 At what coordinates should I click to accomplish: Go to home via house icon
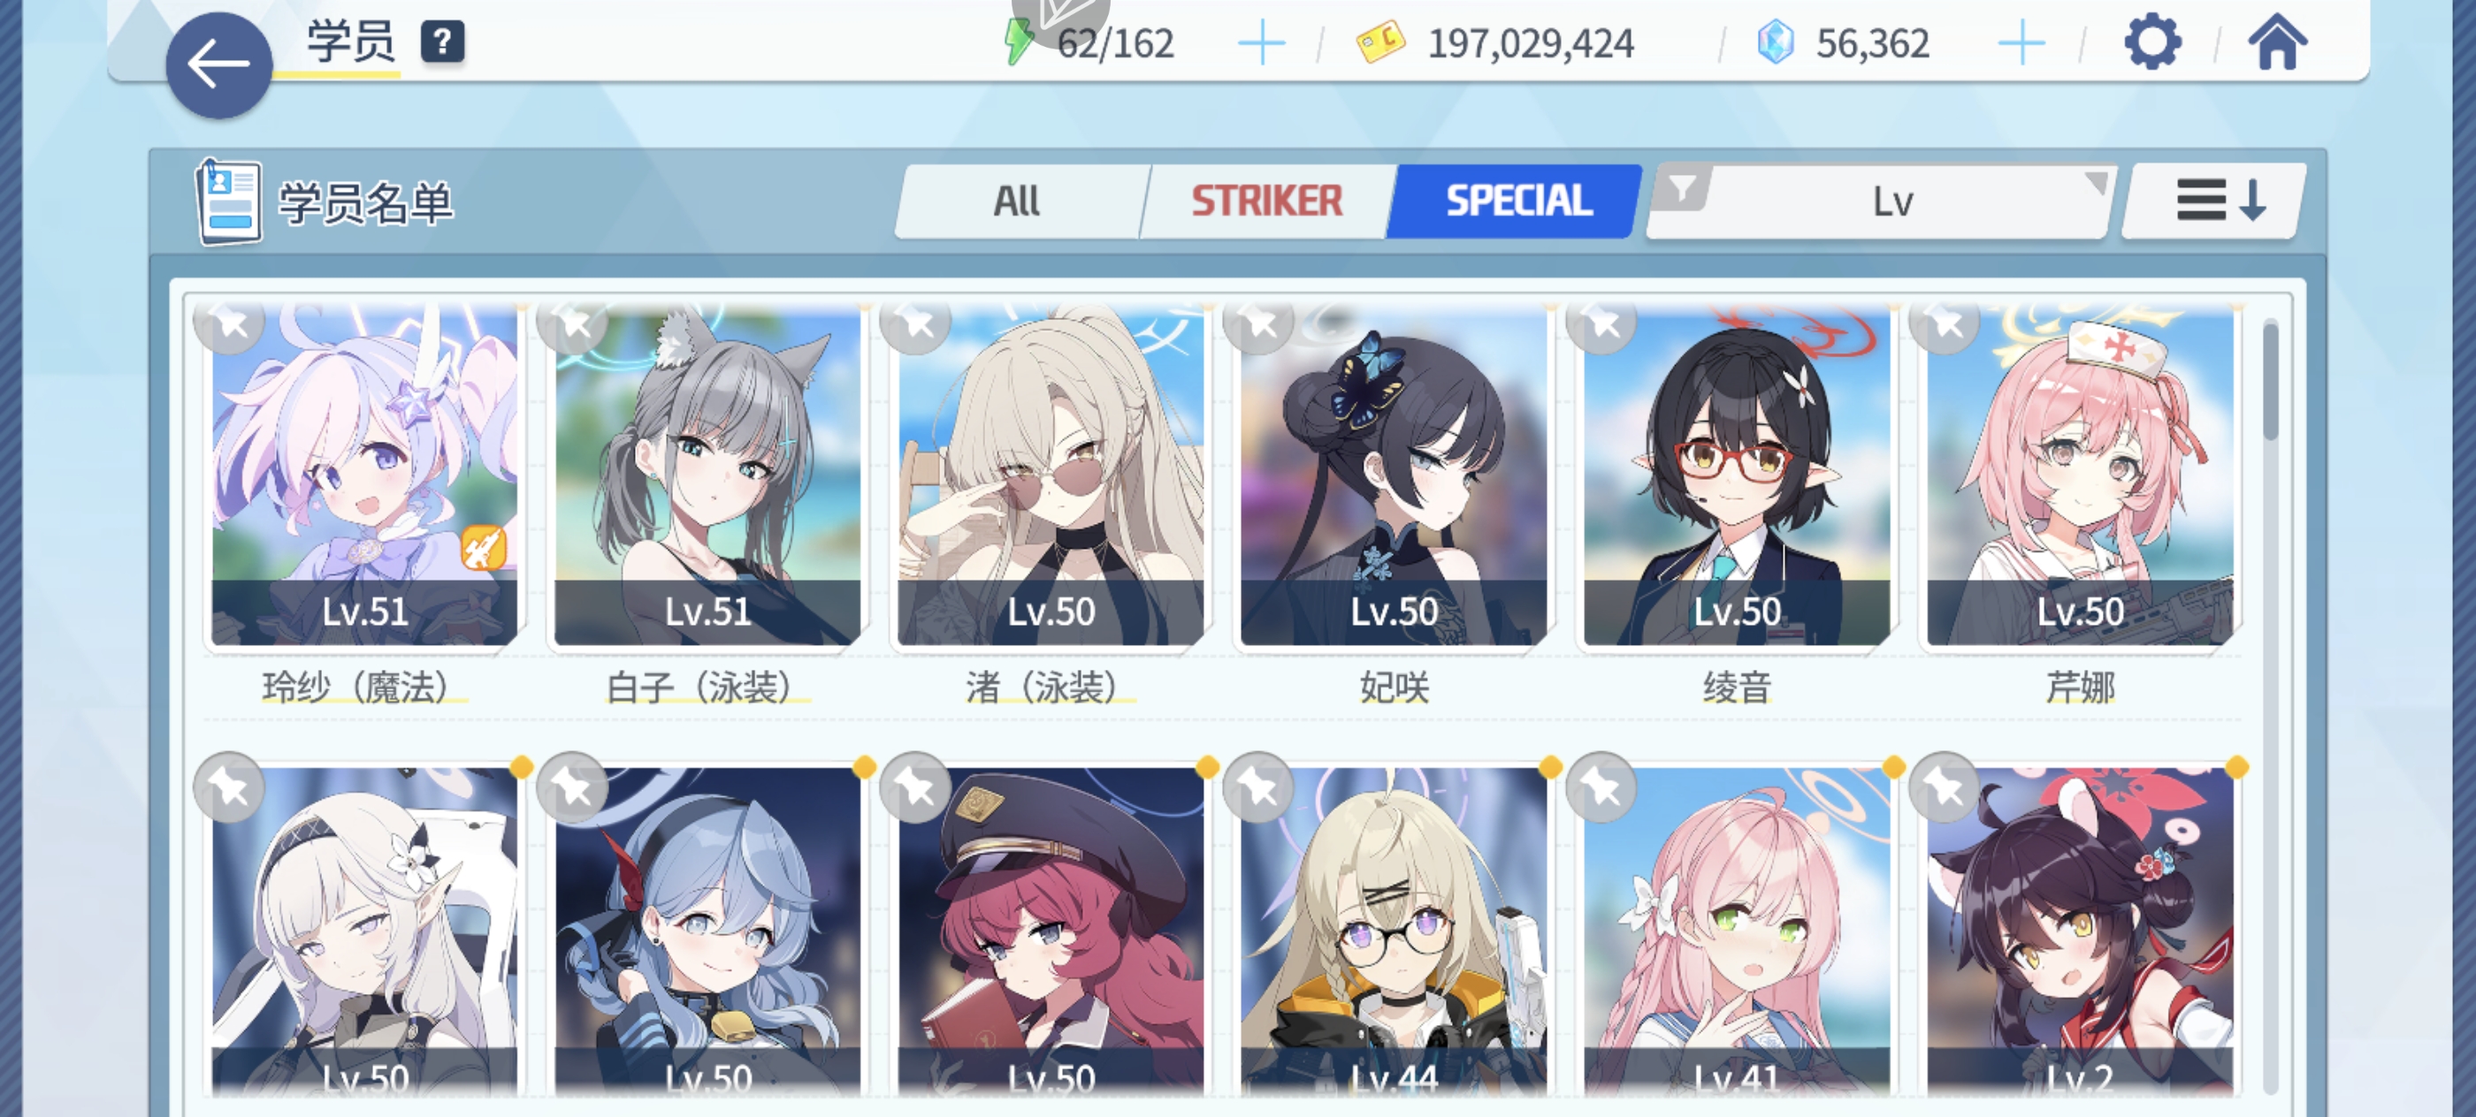pos(2277,42)
